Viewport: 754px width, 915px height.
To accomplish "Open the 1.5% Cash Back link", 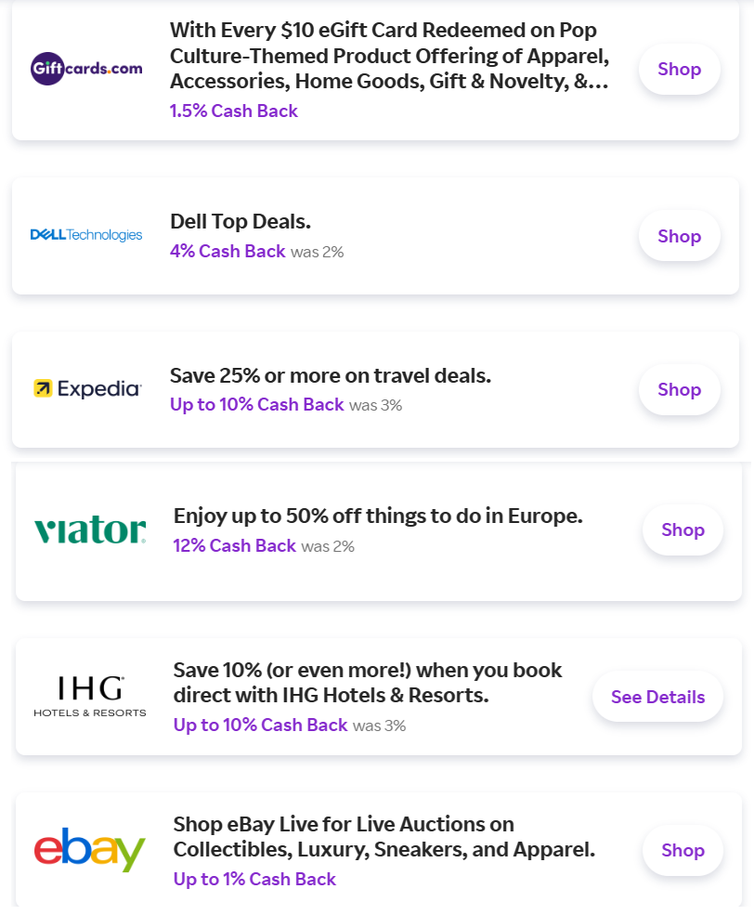I will 233,111.
